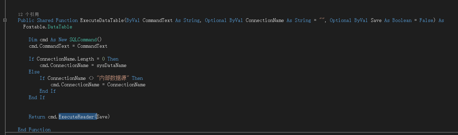Click the Return keyword

pyautogui.click(x=37, y=117)
